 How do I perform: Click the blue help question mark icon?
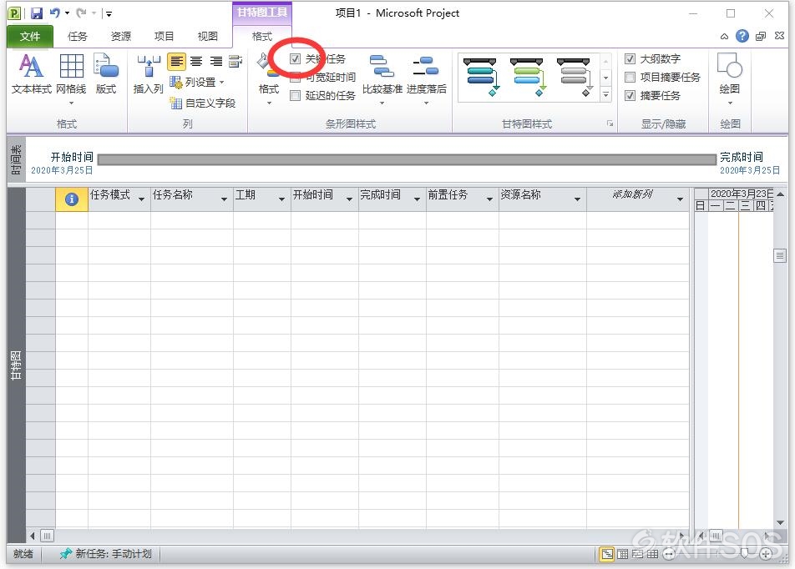[742, 36]
